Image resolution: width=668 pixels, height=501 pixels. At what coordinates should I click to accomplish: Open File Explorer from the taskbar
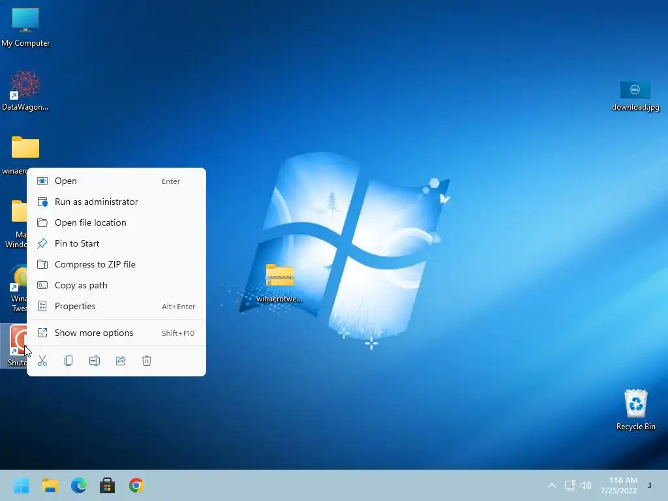point(50,485)
